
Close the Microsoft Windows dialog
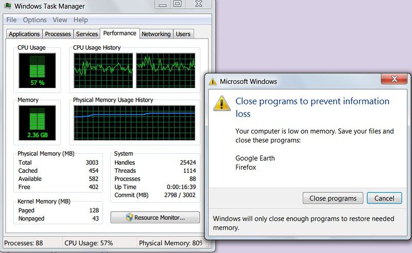(394, 79)
